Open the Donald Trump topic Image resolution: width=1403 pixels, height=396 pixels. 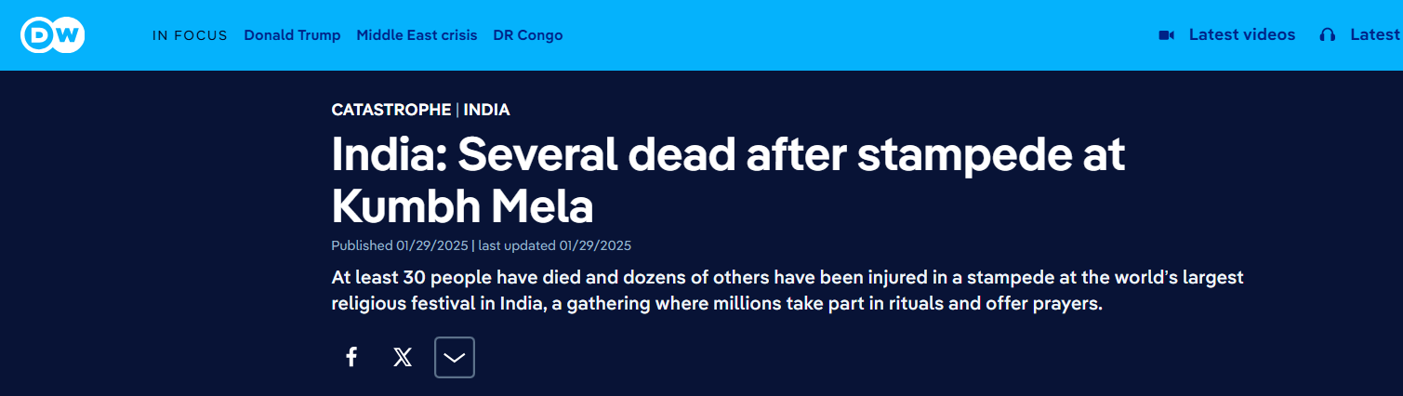[292, 35]
